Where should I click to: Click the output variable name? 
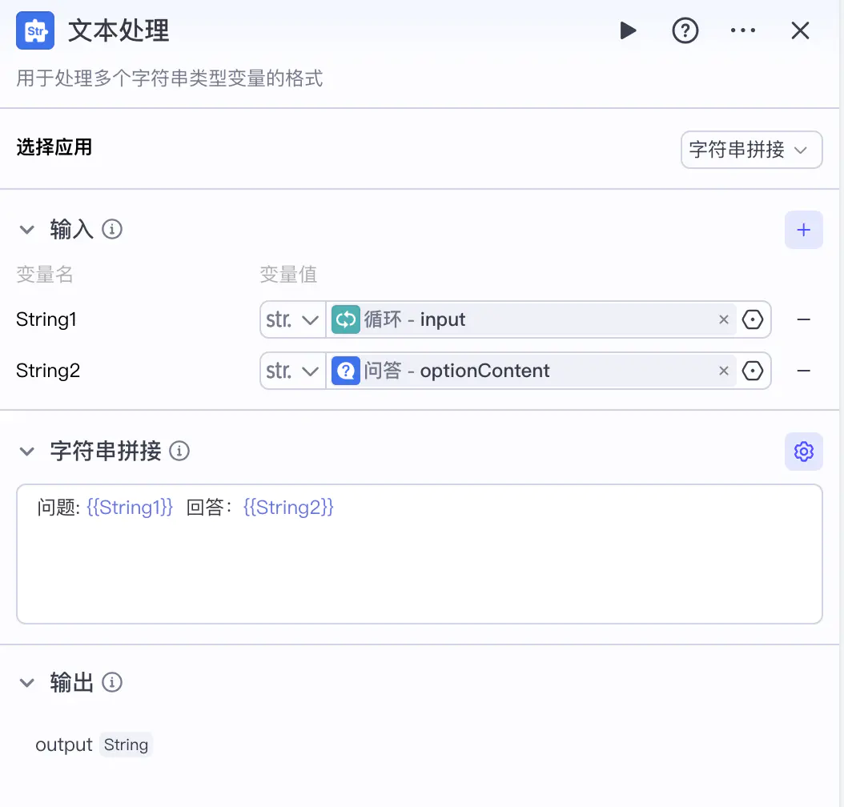[x=64, y=745]
